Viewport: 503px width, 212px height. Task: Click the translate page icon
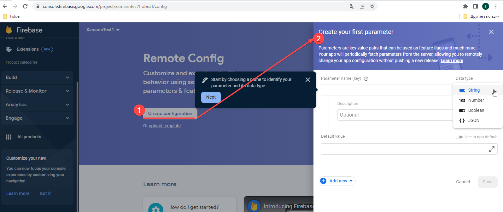pyautogui.click(x=352, y=6)
